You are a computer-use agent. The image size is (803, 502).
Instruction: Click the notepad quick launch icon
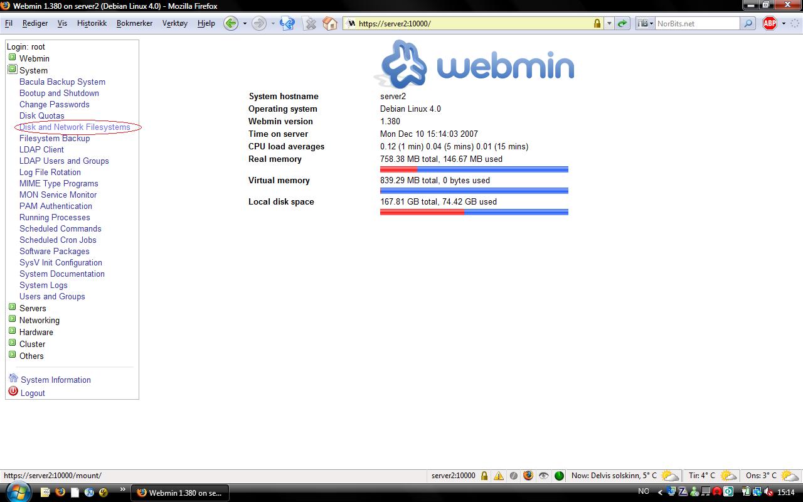[46, 493]
